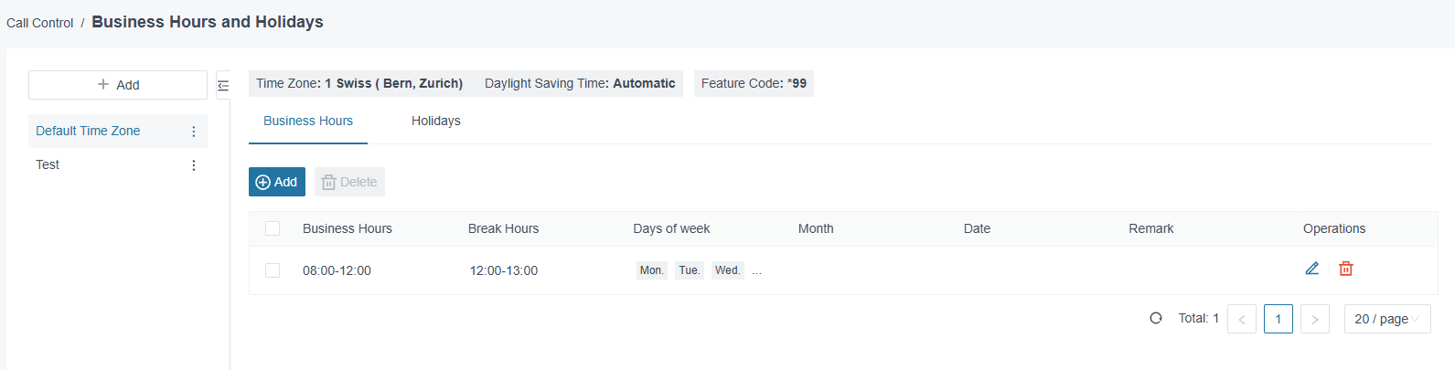Click the blue Add button above table
The width and height of the screenshot is (1455, 370).
(x=277, y=182)
